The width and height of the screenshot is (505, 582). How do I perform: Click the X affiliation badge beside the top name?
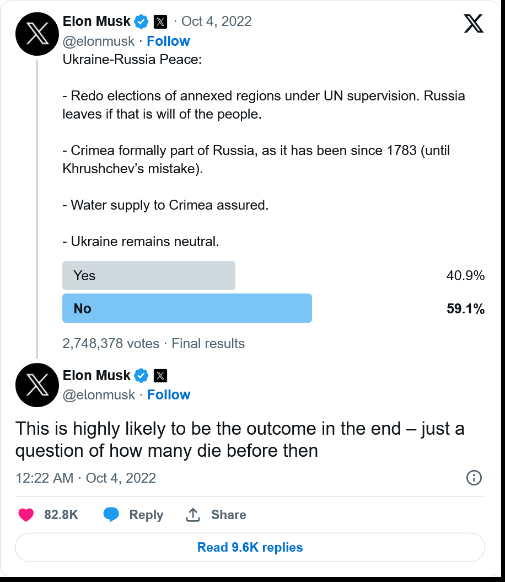click(160, 22)
